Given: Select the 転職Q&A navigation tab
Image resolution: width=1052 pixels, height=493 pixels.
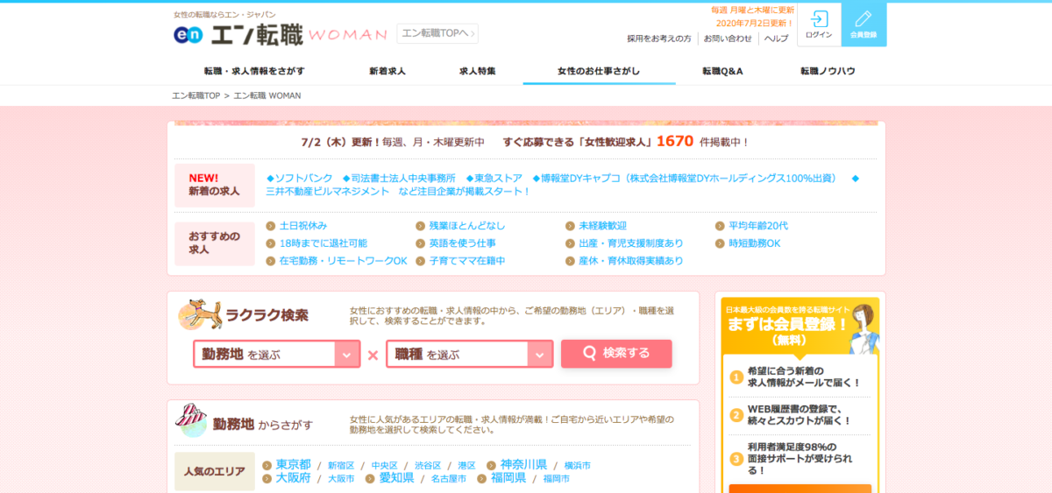Looking at the screenshot, I should click(722, 71).
